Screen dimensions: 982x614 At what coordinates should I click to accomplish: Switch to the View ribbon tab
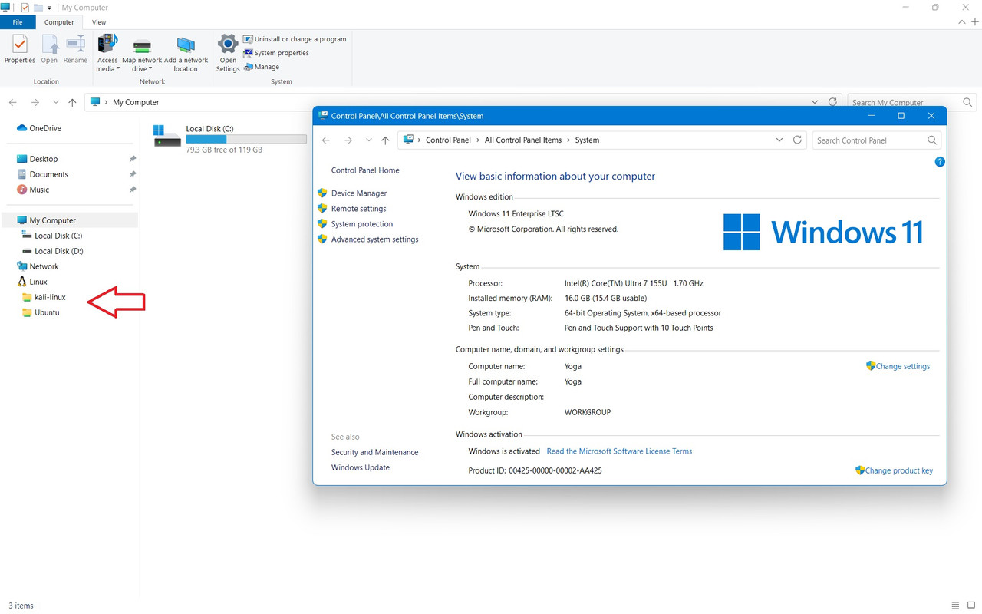click(x=99, y=22)
